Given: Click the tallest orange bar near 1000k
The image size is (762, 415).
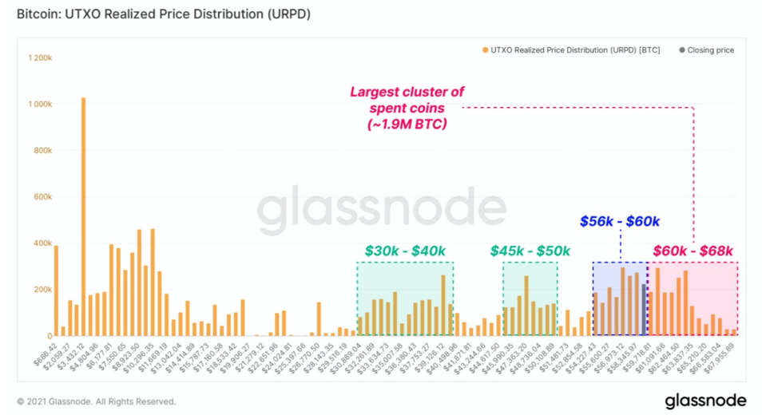Looking at the screenshot, I should pyautogui.click(x=84, y=216).
